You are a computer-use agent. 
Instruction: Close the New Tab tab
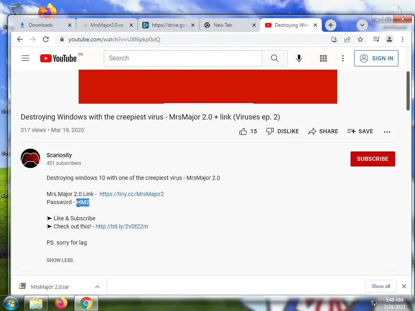[254, 25]
